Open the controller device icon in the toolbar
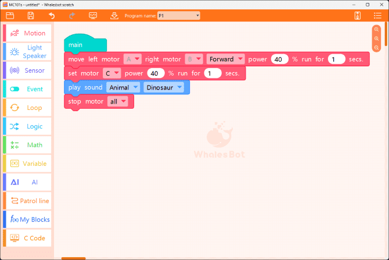 (x=358, y=16)
